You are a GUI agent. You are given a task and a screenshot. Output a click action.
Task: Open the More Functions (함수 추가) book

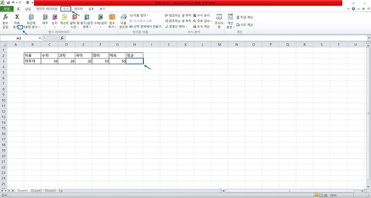112,17
